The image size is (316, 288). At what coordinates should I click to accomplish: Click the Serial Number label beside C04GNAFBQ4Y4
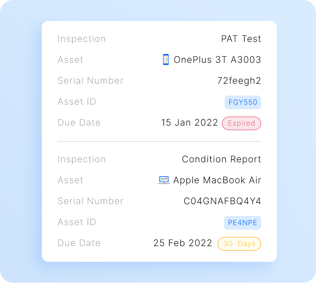tap(90, 201)
